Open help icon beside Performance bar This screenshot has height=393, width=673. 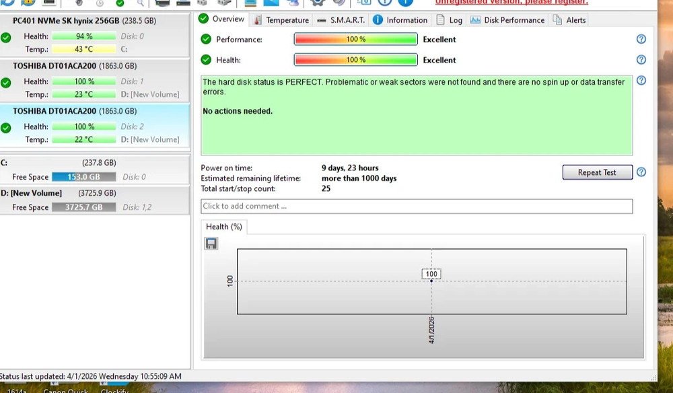(641, 39)
